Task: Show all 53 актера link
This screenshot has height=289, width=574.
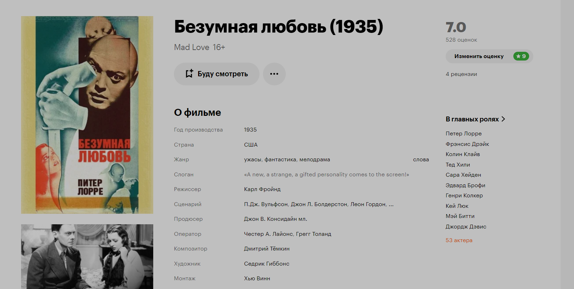Action: pos(459,240)
